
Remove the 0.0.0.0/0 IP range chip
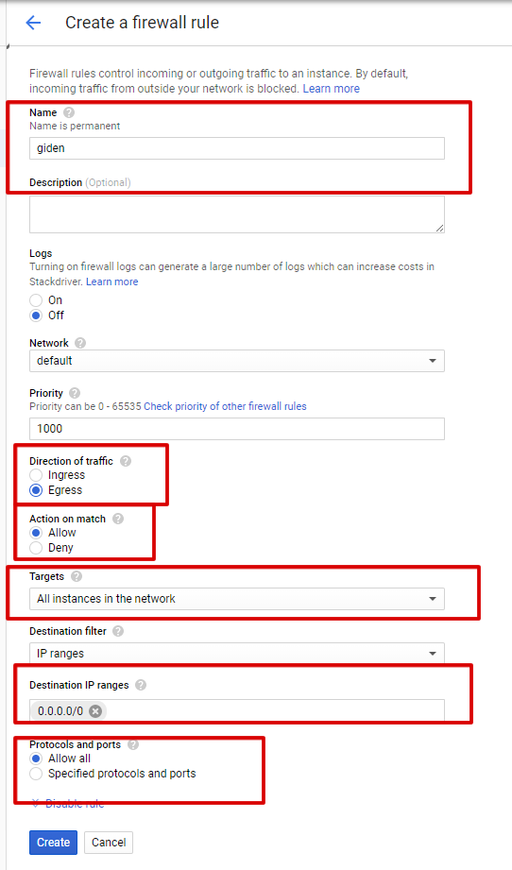click(x=95, y=710)
